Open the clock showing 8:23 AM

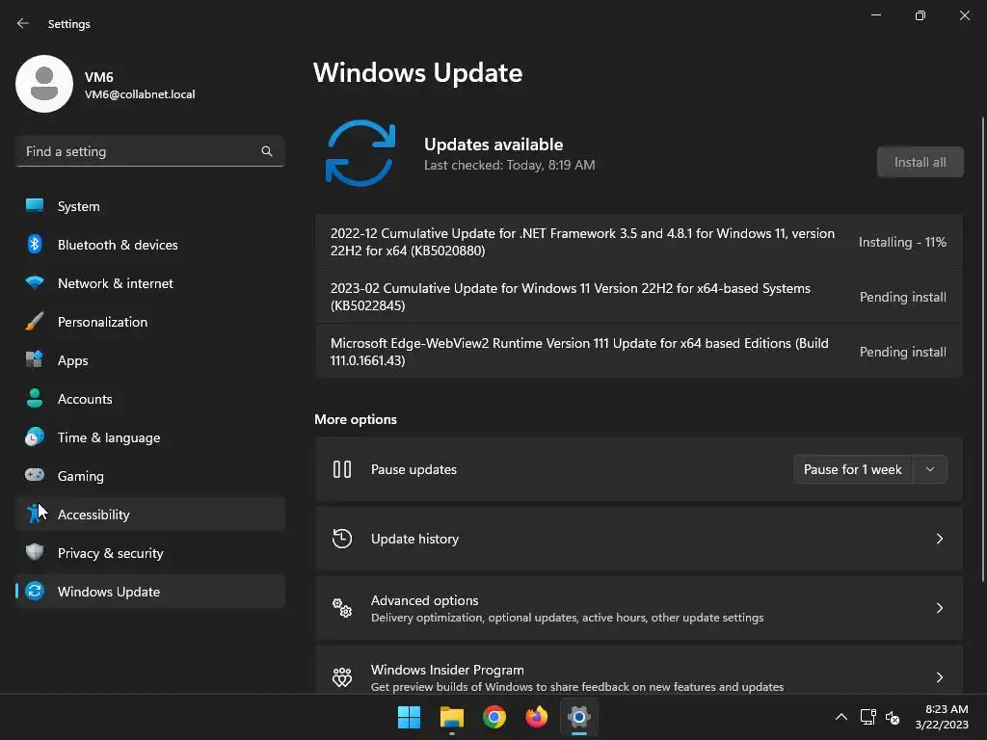pos(942,717)
